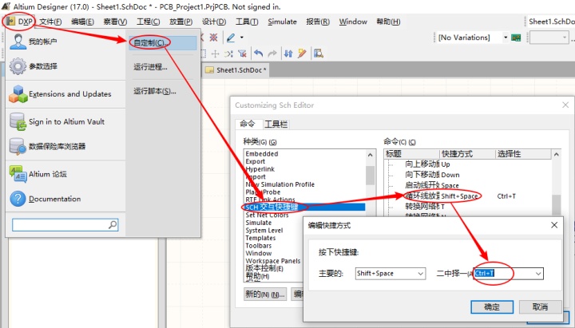Open the 工具(T) menu
The height and width of the screenshot is (328, 575).
coord(247,22)
